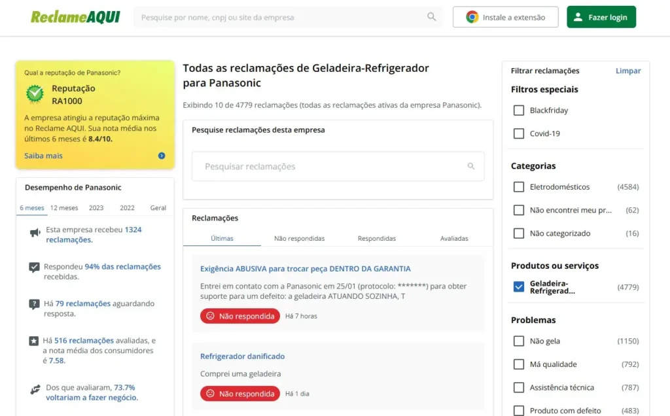Click blue arrow icon beside Saiba mais

[162, 156]
